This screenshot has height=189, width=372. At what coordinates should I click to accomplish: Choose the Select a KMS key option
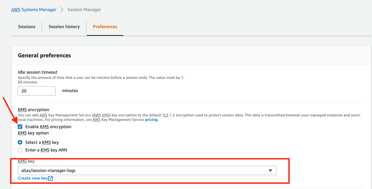(20, 142)
